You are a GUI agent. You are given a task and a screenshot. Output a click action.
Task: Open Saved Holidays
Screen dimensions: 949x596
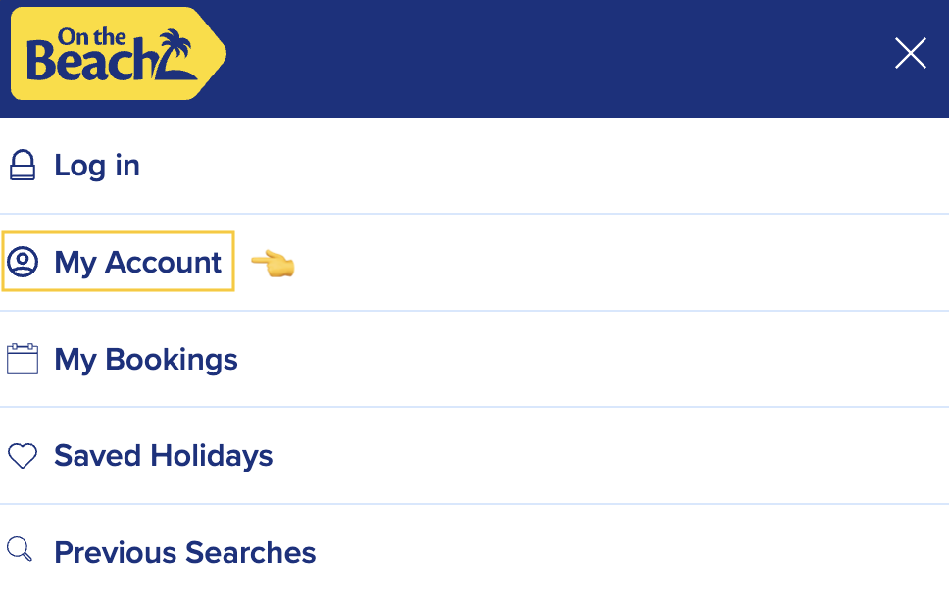click(x=164, y=456)
